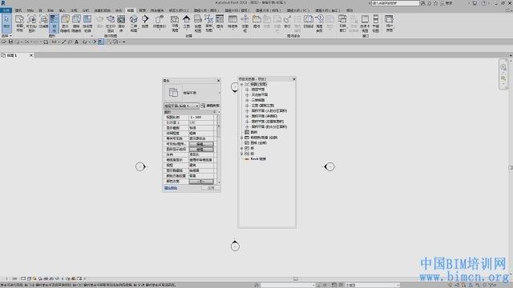The image size is (513, 288).
Task: Open the Properties help link
Action: pyautogui.click(x=171, y=188)
